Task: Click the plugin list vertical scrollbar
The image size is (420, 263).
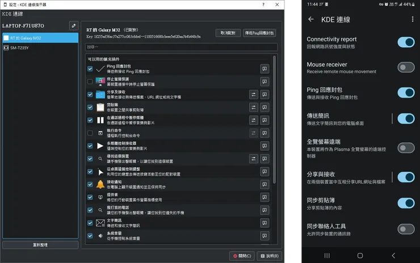Action: click(274, 120)
